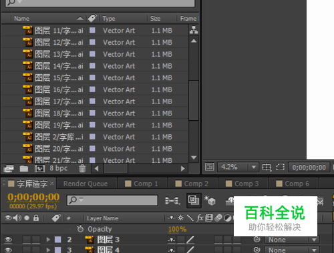
Task: Open parent None dropdown for 图层 4
Action: click(292, 250)
